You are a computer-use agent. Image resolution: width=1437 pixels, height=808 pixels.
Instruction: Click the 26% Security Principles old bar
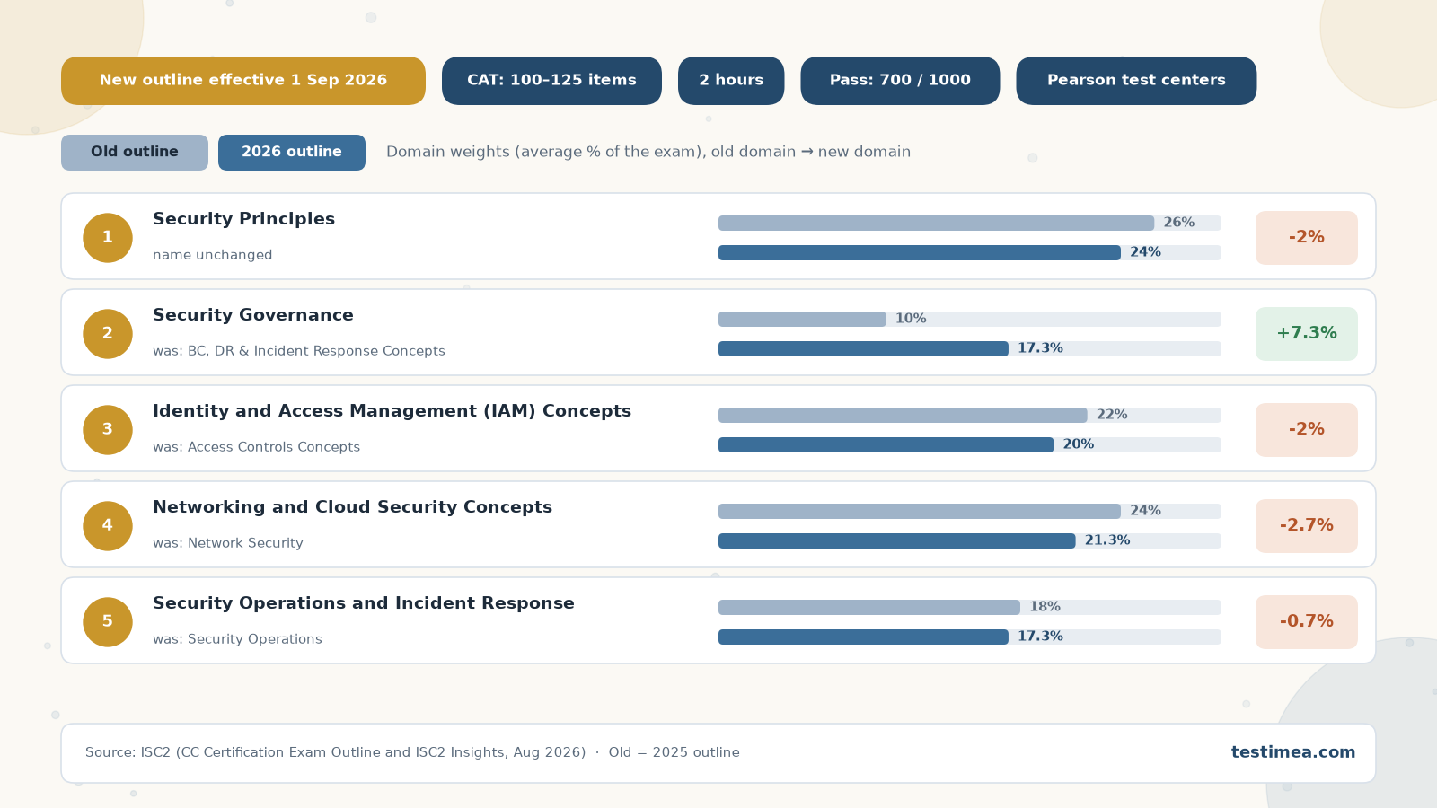(x=936, y=224)
